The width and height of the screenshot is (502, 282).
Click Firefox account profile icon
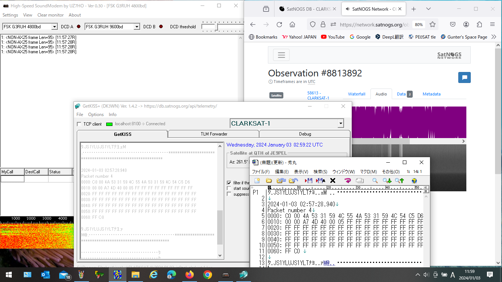(x=466, y=25)
